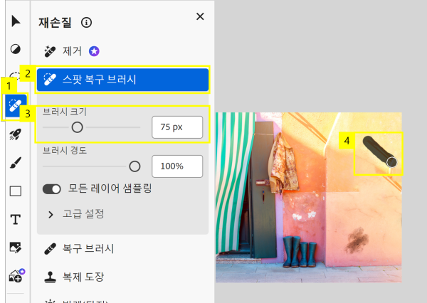Select the Paint brush tool
This screenshot has width=427, height=303.
click(x=16, y=163)
